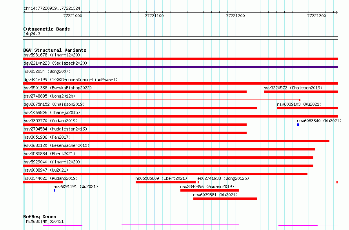Click ruler position 77221200
The height and width of the screenshot is (230, 349).
pyautogui.click(x=235, y=16)
